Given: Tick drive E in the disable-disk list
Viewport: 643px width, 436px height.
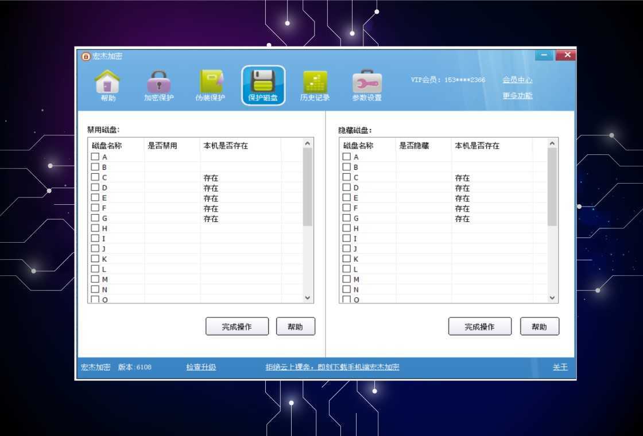Looking at the screenshot, I should 95,197.
